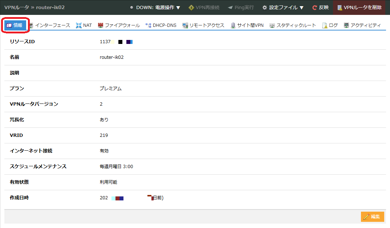This screenshot has height=228, width=390.
Task: Click the delete router trash icon
Action: [340, 8]
